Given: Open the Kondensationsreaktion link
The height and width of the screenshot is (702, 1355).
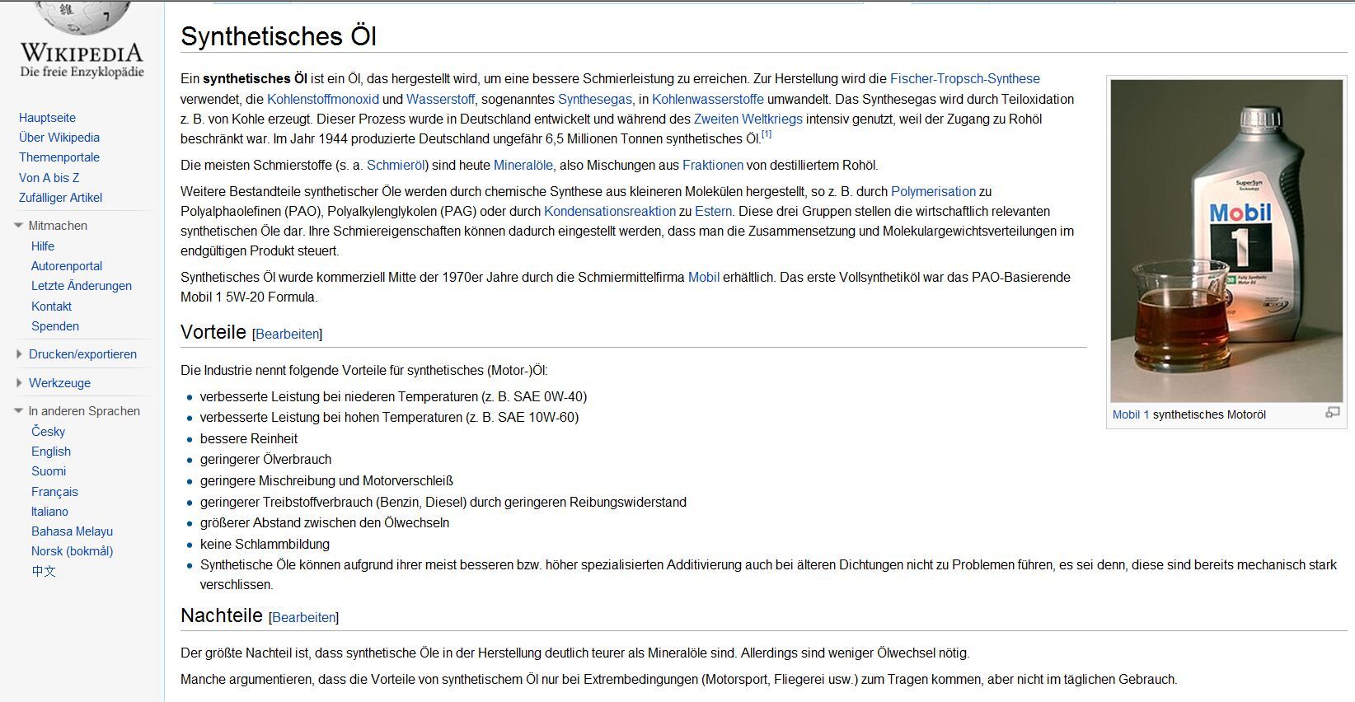Looking at the screenshot, I should [x=609, y=212].
